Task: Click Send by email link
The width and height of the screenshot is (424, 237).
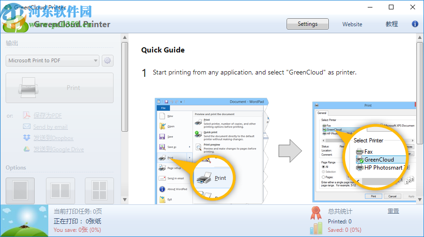Action: [x=50, y=127]
